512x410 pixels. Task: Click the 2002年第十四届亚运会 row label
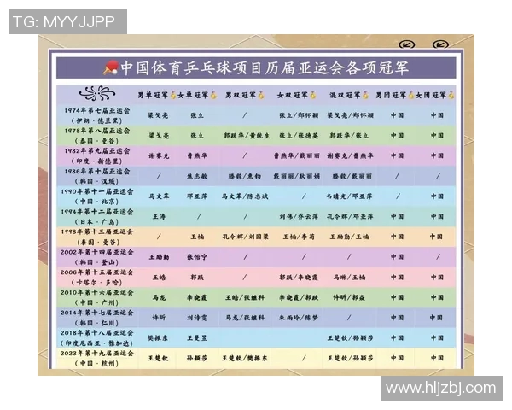coord(97,252)
